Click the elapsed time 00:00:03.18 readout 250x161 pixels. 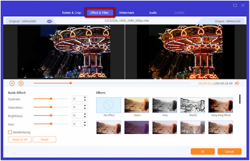click(207, 83)
